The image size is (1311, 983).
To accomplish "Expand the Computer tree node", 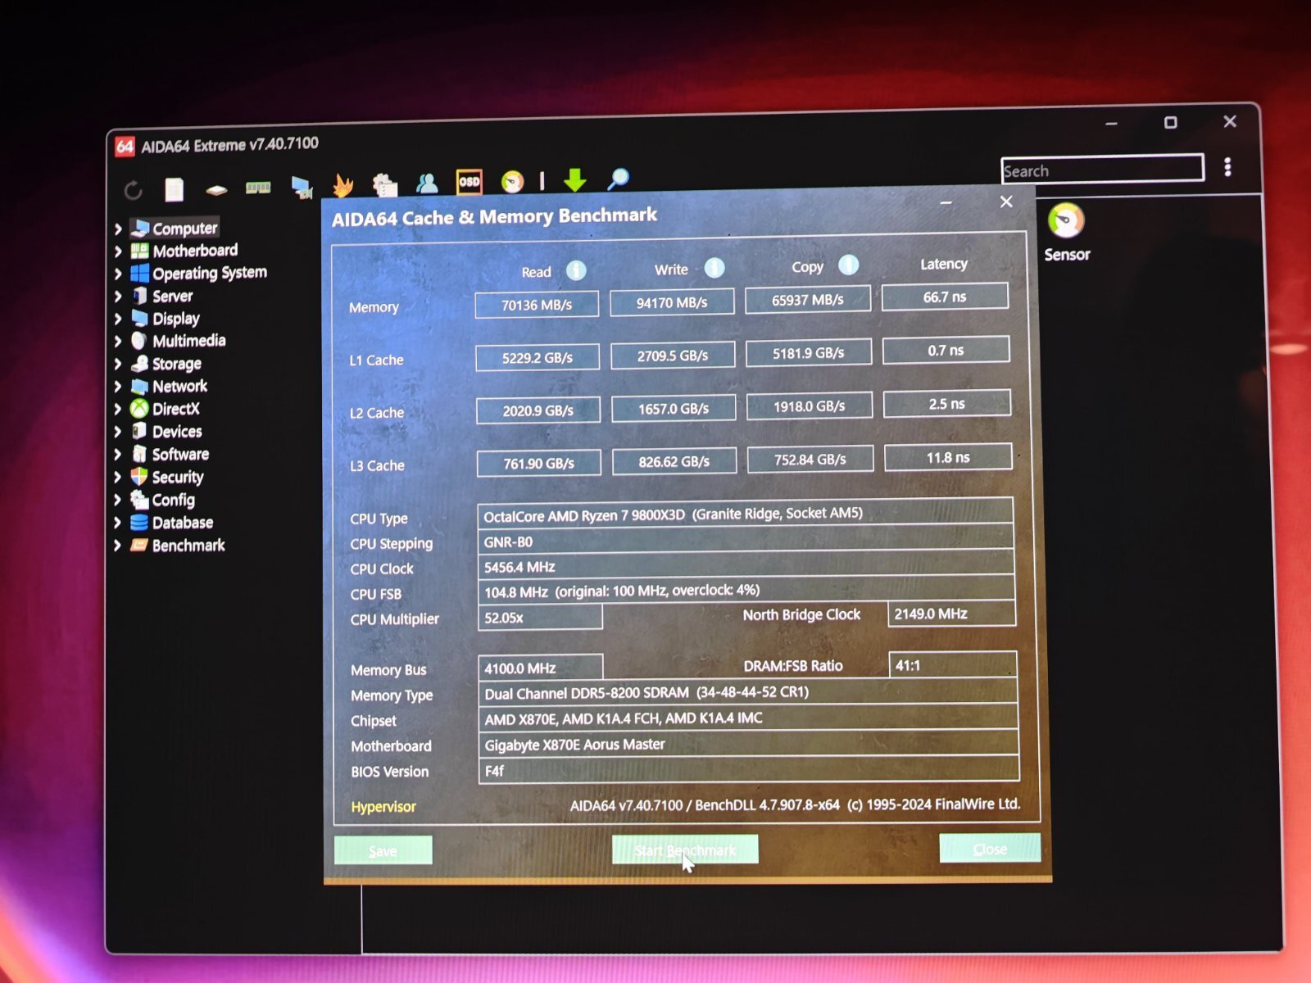I will pos(118,229).
